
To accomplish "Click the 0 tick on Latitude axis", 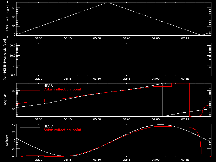I will (x=15, y=140).
